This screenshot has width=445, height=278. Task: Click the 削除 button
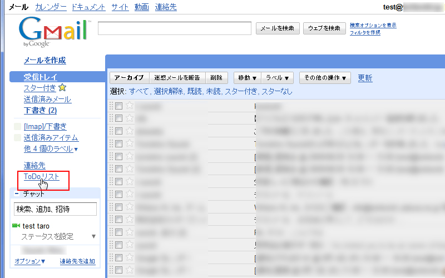pos(216,78)
